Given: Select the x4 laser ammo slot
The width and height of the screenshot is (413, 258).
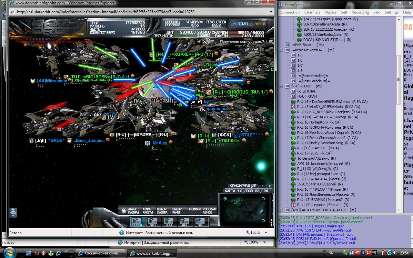Looking at the screenshot, I should (185, 222).
